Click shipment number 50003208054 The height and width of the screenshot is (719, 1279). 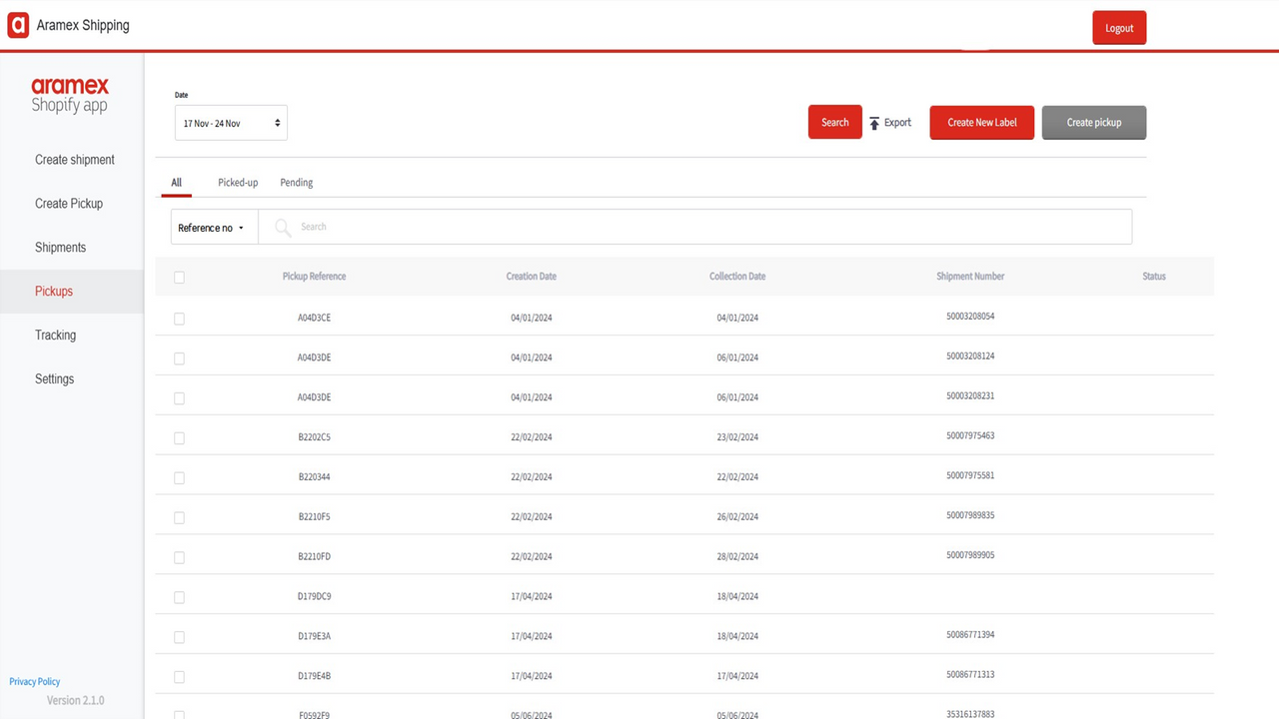click(x=970, y=317)
